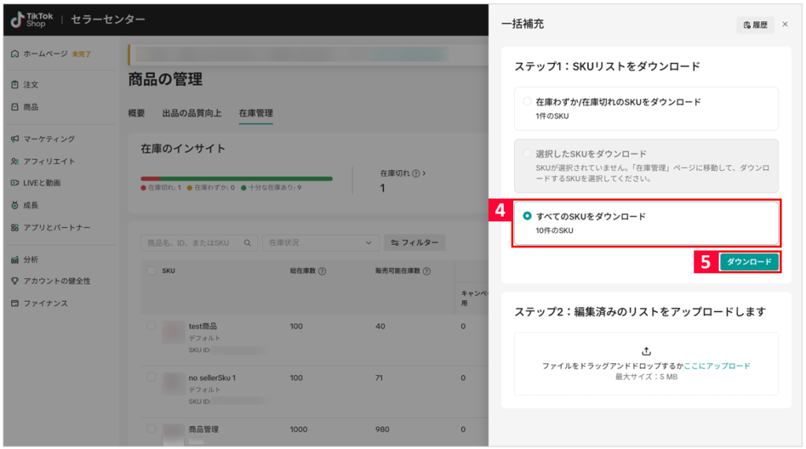
Task: Click the upload icon in drop area
Action: [x=646, y=351]
